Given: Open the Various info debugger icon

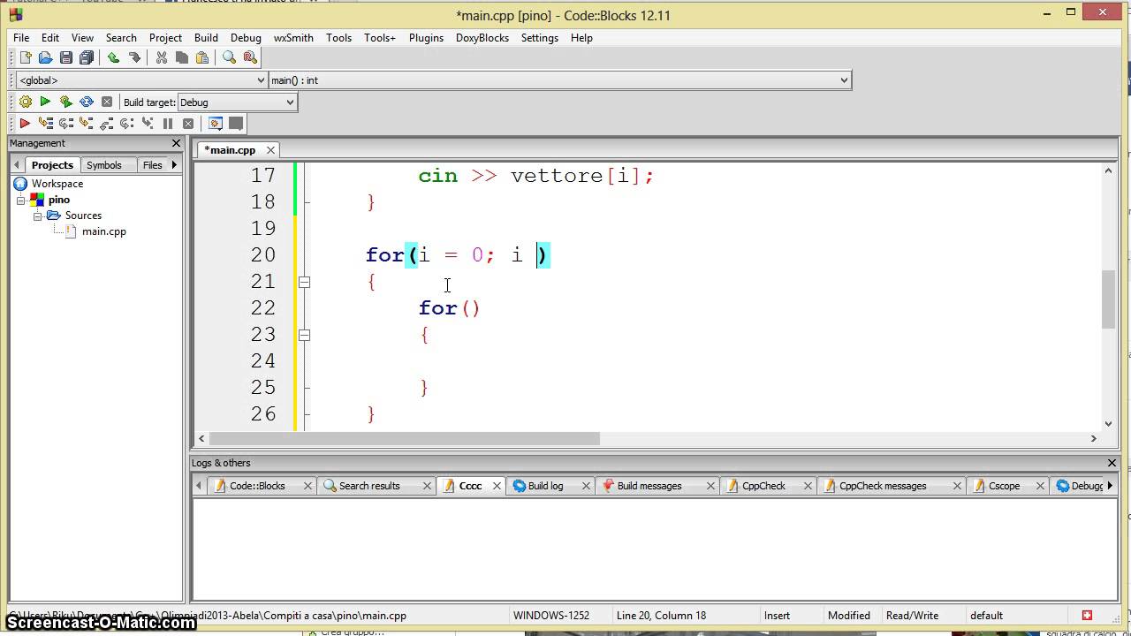Looking at the screenshot, I should pos(236,124).
